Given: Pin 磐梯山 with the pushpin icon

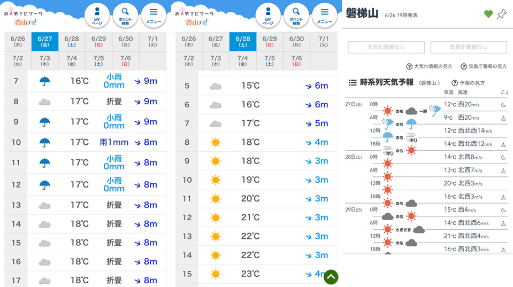Looking at the screenshot, I should tap(502, 14).
